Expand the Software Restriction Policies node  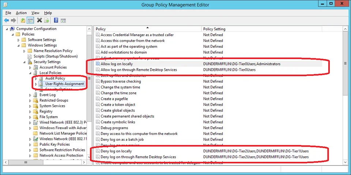coord(30,150)
